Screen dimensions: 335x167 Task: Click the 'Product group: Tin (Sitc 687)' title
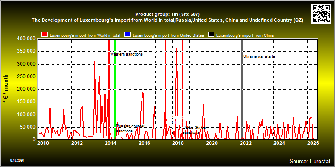point(167,14)
